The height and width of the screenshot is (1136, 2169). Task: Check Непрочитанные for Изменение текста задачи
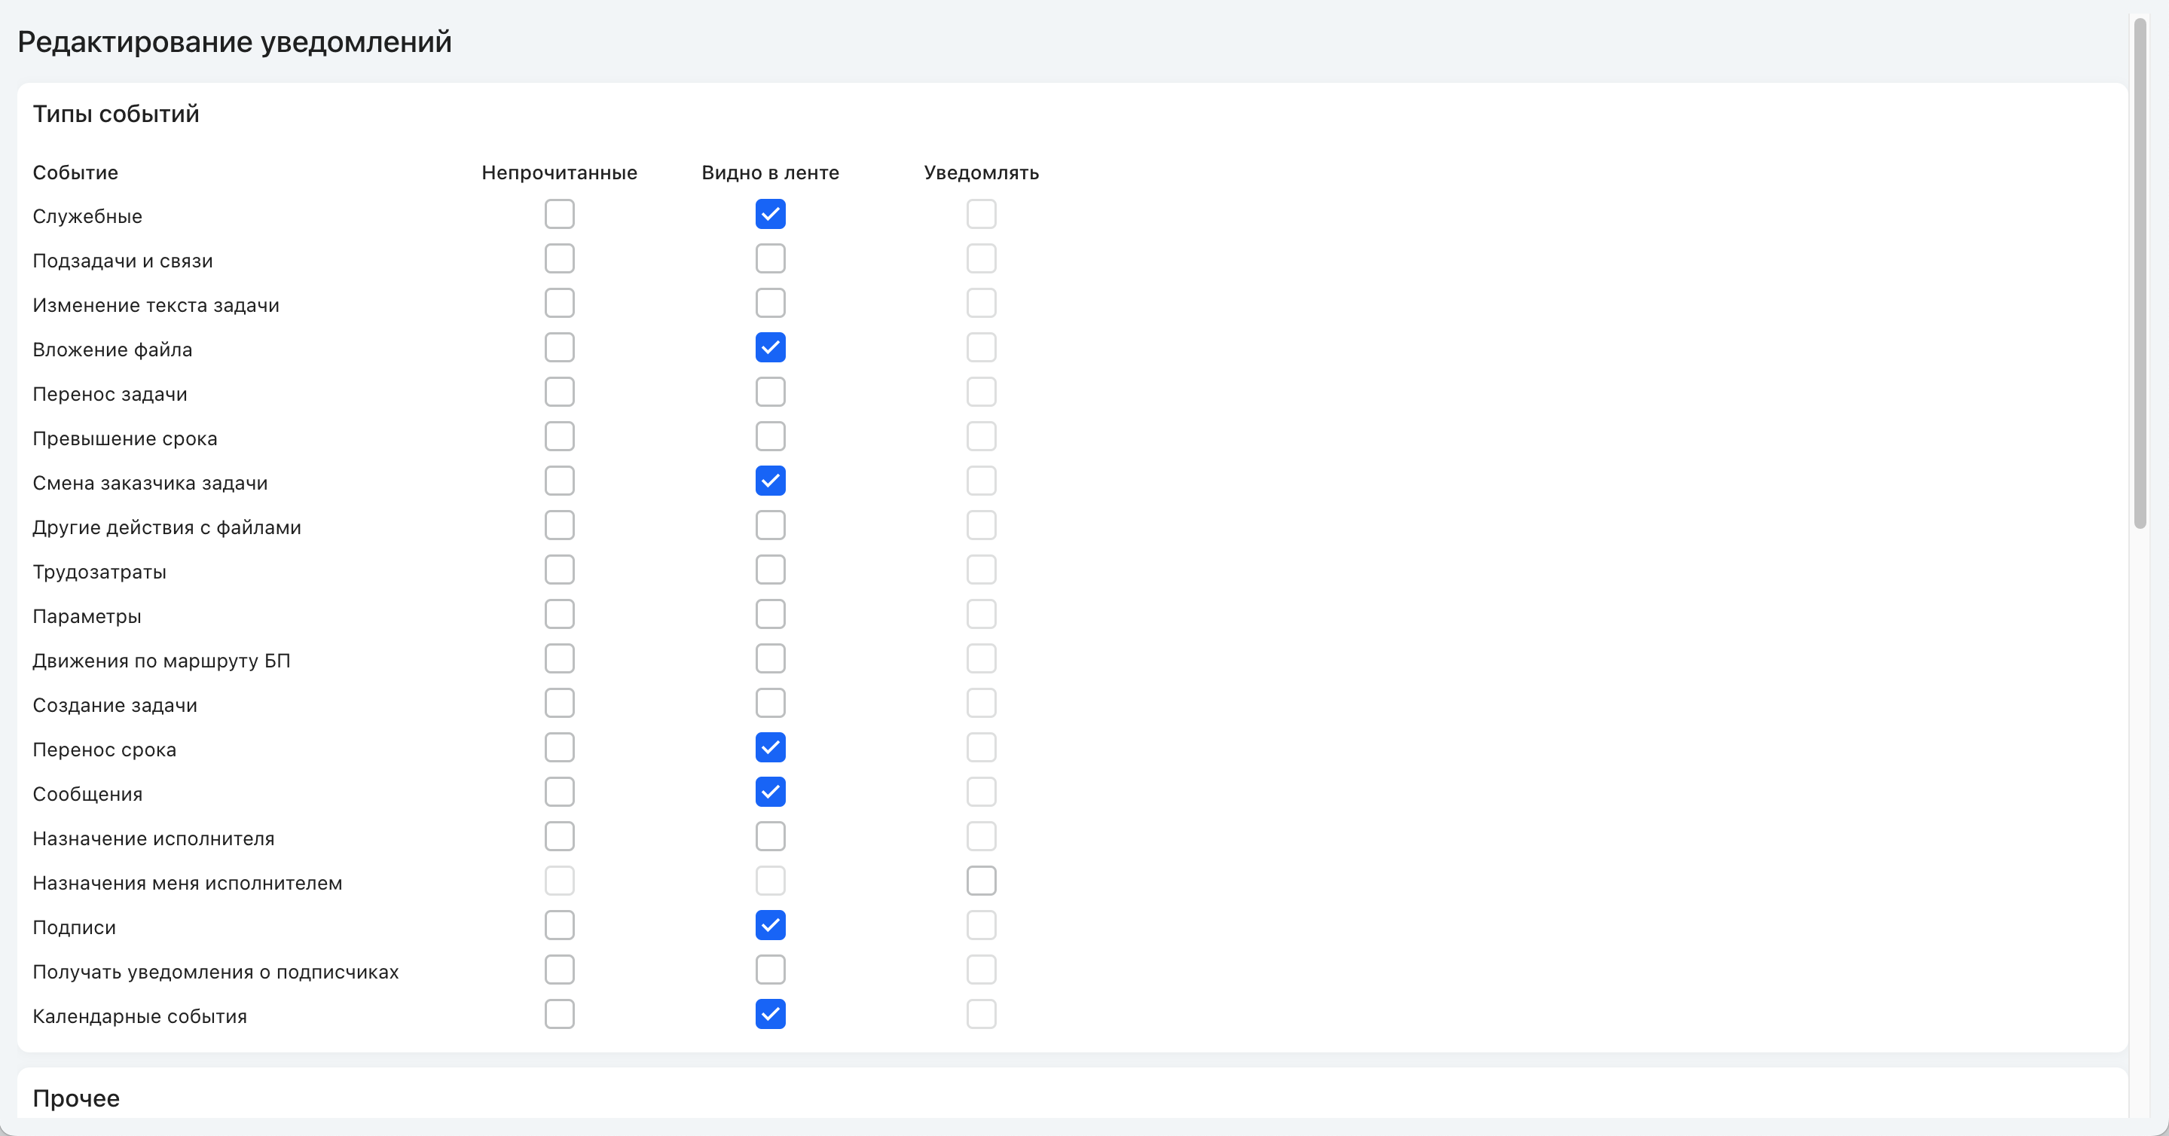(559, 303)
